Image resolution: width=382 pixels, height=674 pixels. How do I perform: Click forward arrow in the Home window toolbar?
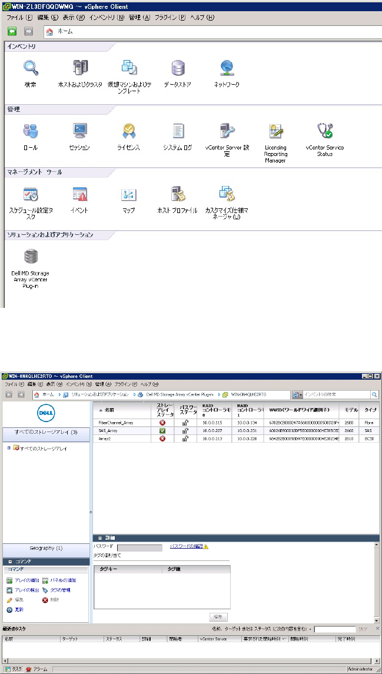point(28,31)
